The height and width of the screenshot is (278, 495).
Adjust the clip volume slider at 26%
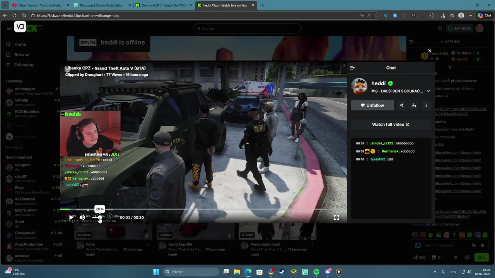click(100, 217)
